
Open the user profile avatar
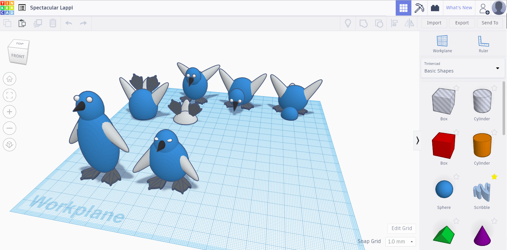pos(499,8)
